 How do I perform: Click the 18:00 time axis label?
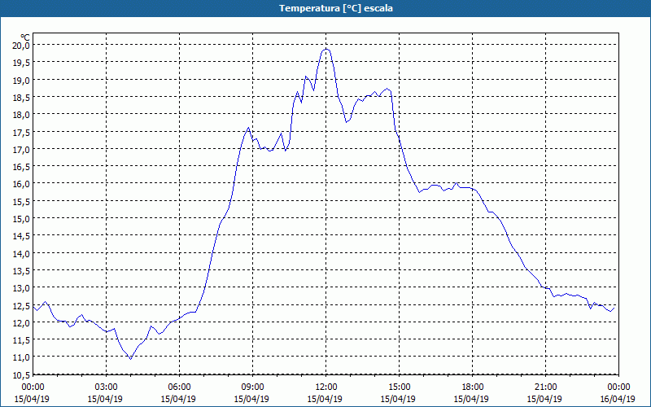point(473,387)
